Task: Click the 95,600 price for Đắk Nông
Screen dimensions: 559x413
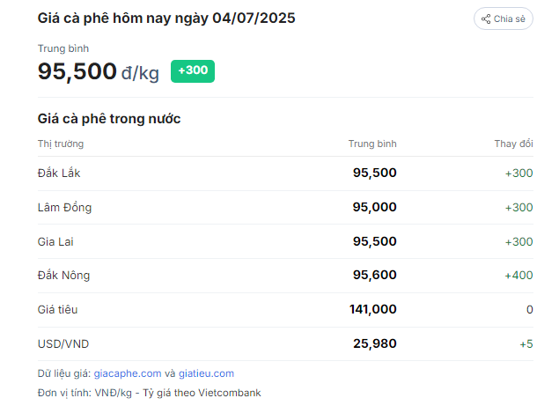Action: (375, 275)
